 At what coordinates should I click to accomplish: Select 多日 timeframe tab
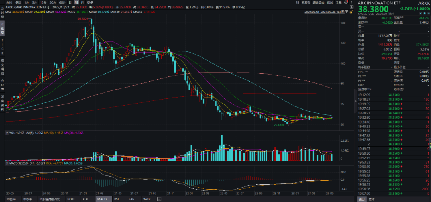[x=18, y=2]
